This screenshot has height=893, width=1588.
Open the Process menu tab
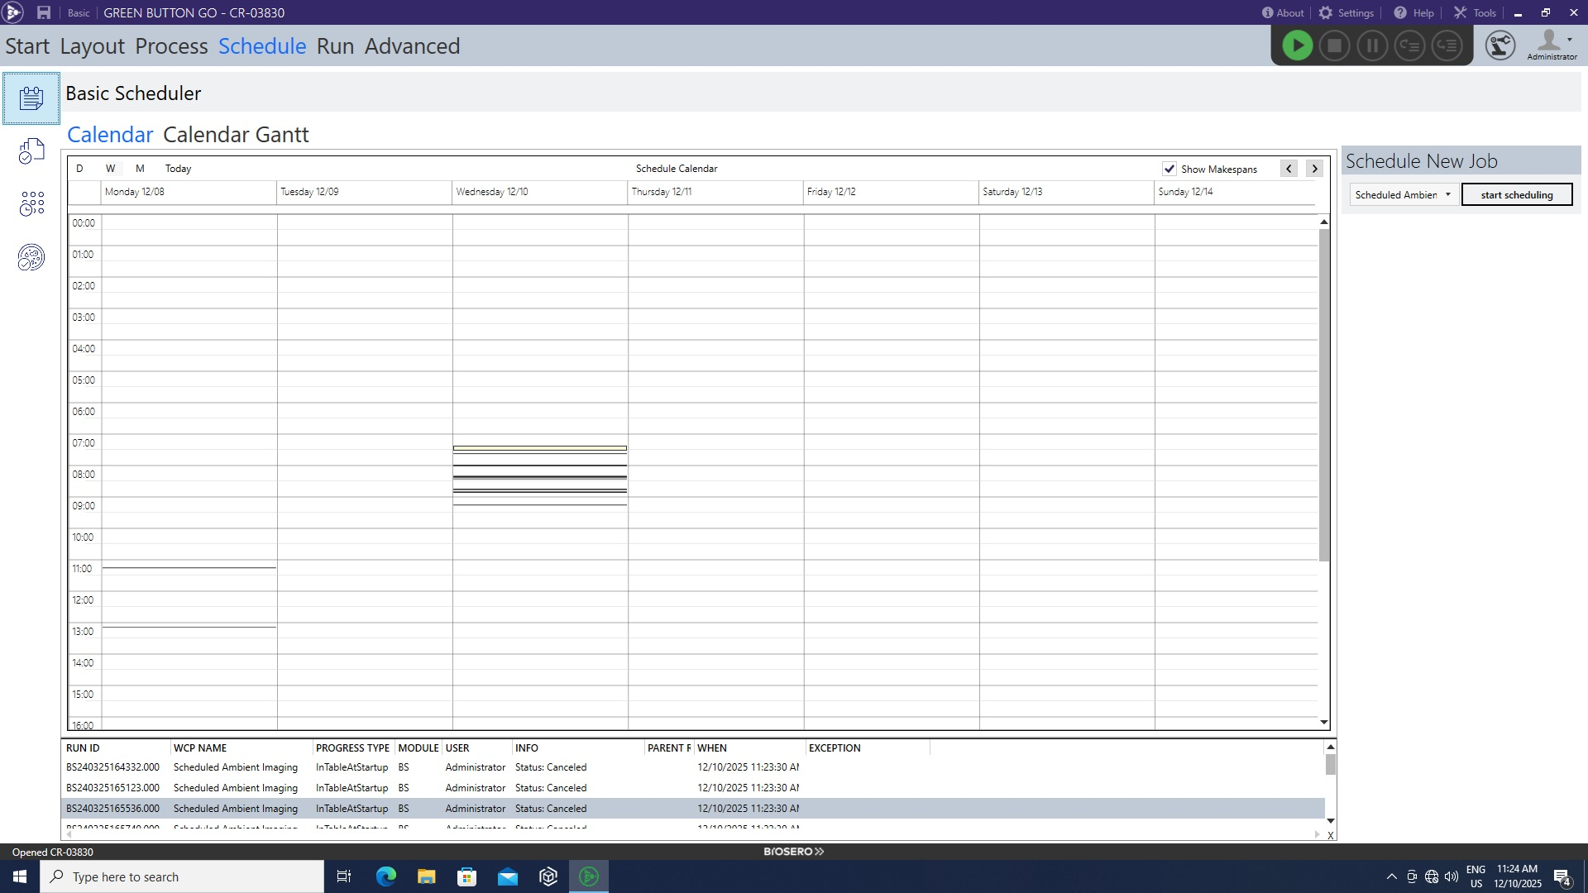click(171, 46)
